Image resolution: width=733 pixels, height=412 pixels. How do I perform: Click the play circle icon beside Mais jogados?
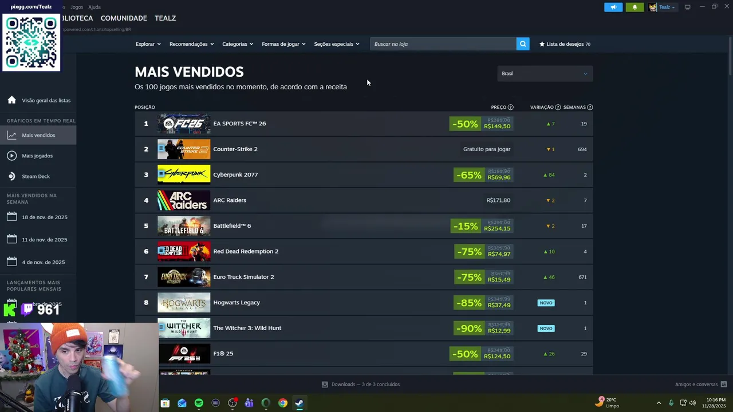tap(11, 156)
